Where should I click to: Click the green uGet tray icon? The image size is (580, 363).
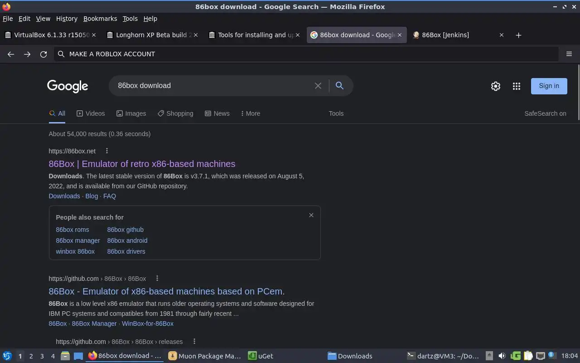516,356
